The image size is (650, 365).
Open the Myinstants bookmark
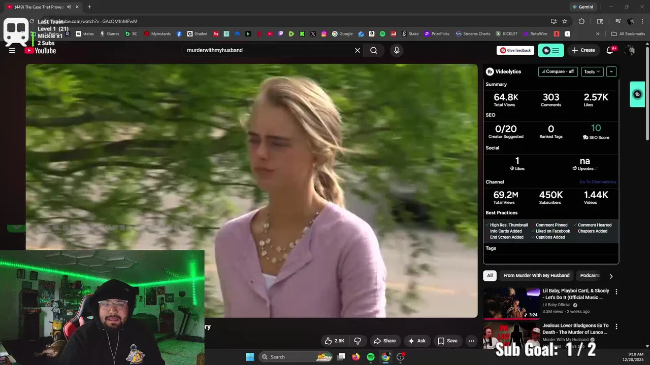pyautogui.click(x=157, y=34)
